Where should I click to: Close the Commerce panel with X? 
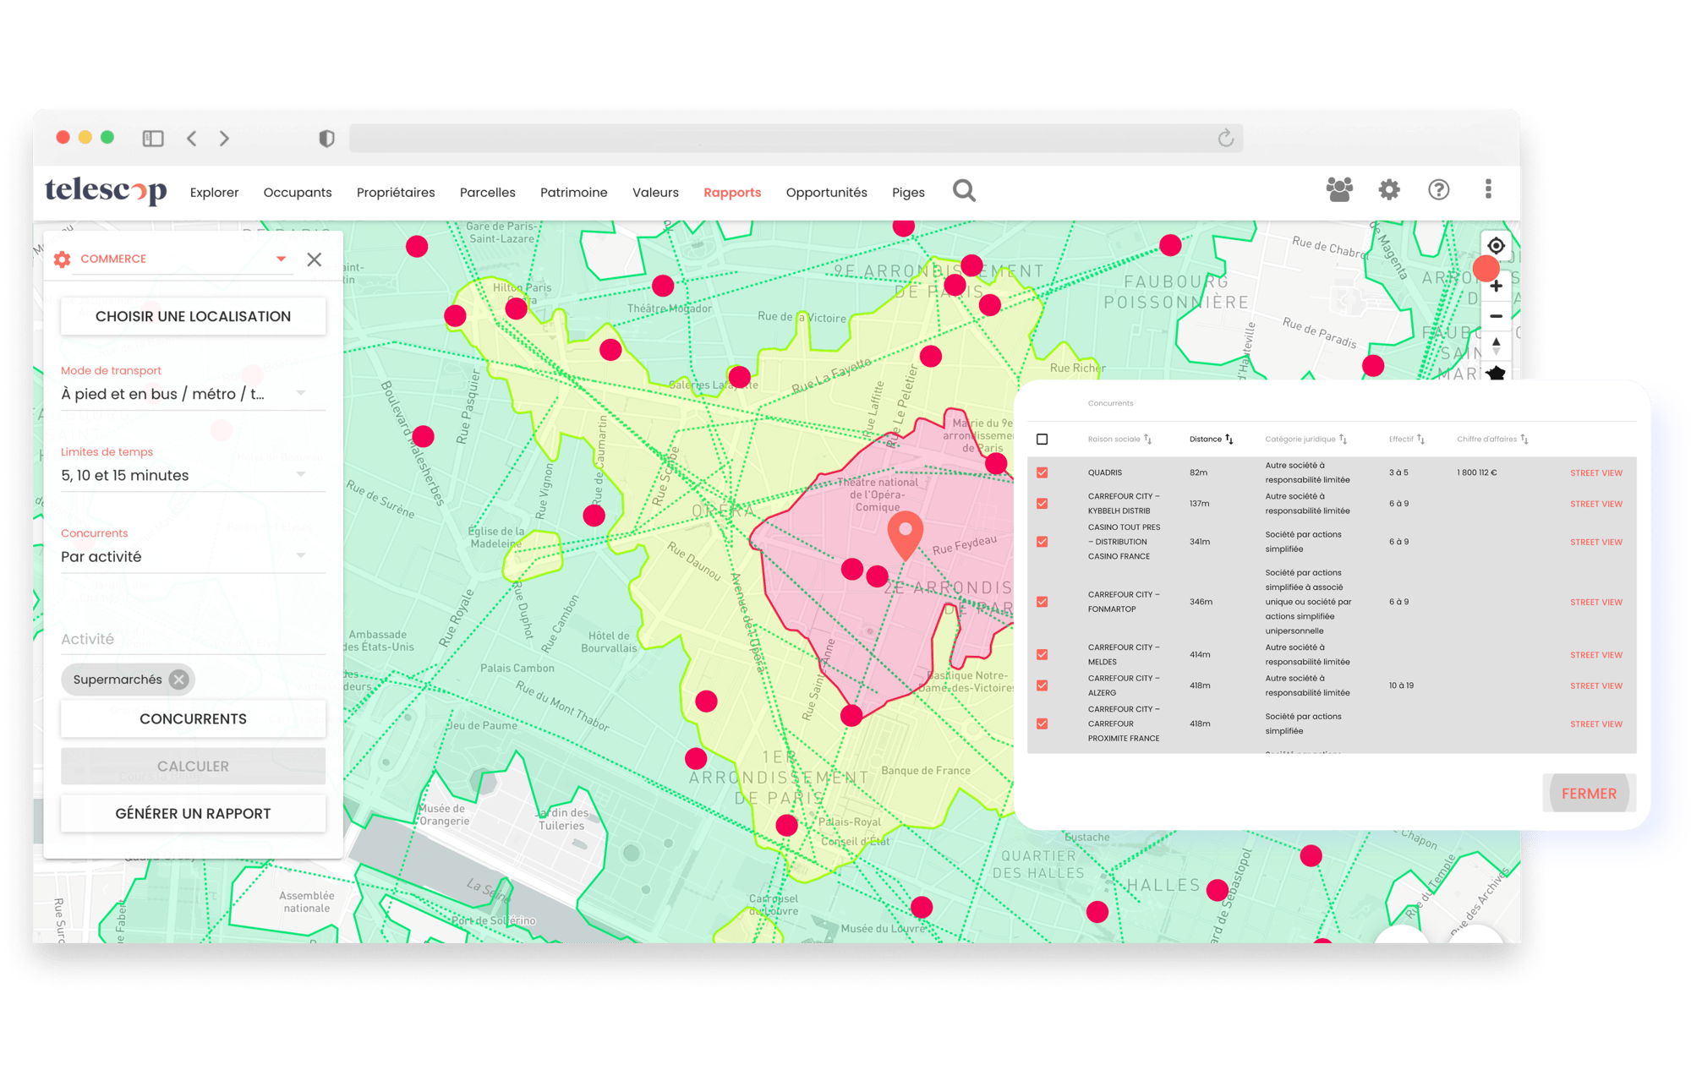point(315,259)
